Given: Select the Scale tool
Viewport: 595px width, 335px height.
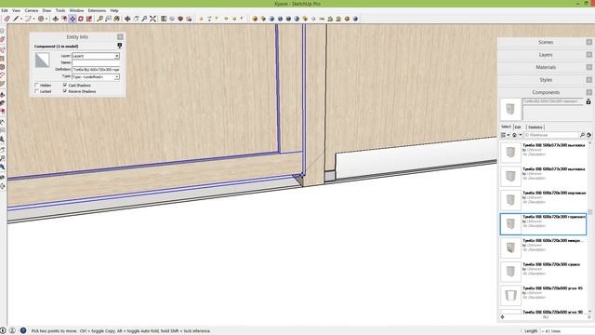Looking at the screenshot, I should (x=89, y=19).
